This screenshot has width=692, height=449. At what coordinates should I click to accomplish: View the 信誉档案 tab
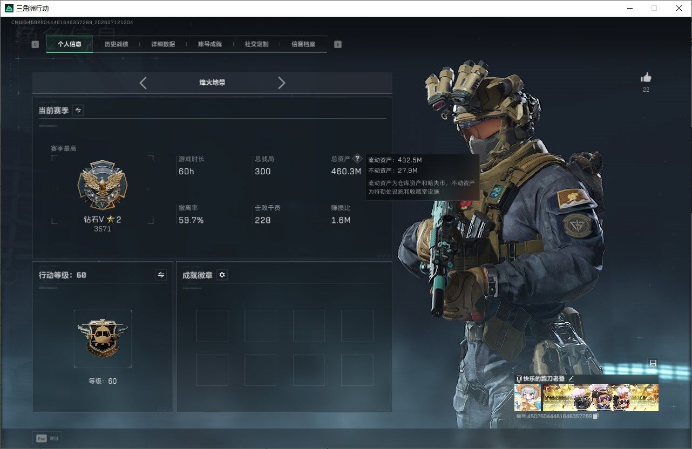[x=303, y=44]
